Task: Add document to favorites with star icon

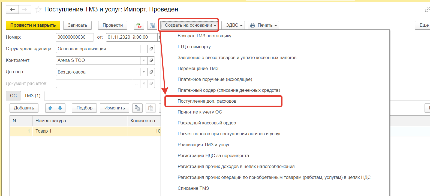Action: 38,10
